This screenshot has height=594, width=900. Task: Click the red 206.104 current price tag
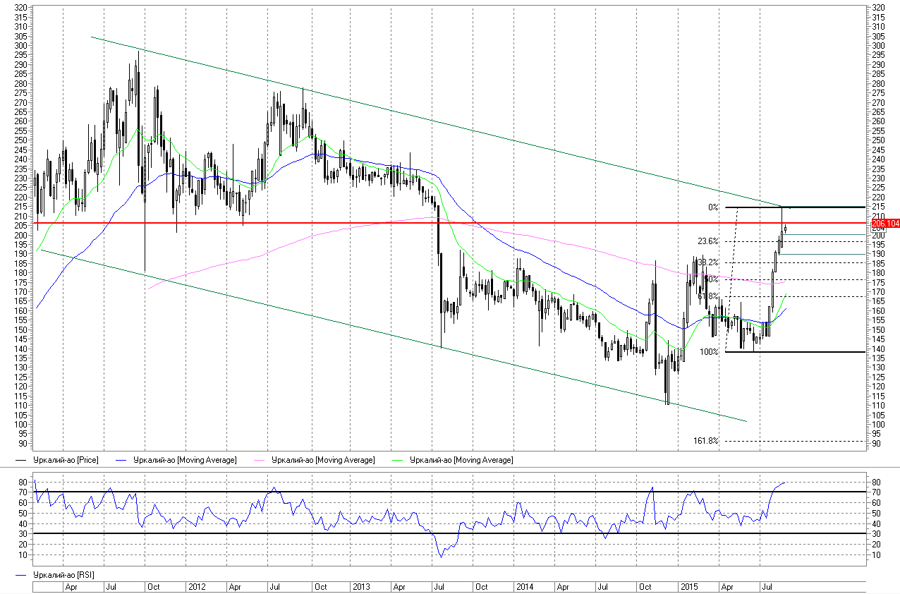(882, 223)
